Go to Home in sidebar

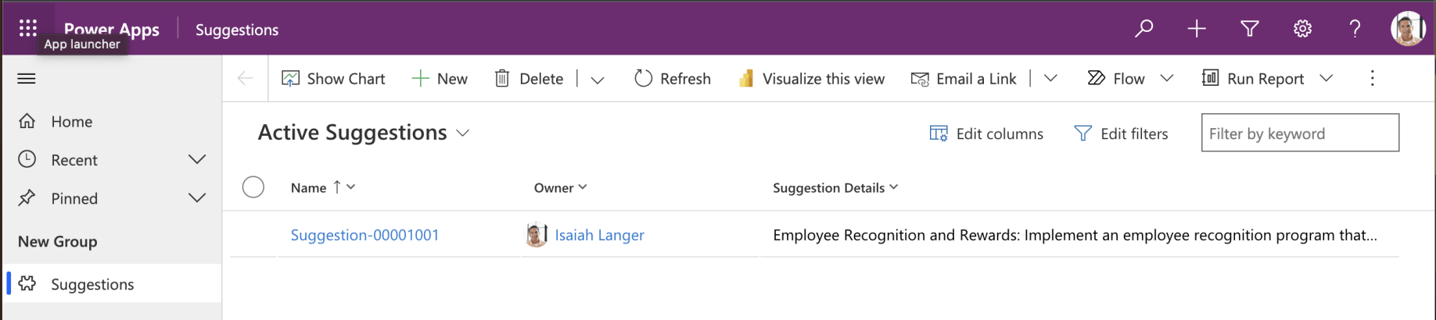(71, 122)
